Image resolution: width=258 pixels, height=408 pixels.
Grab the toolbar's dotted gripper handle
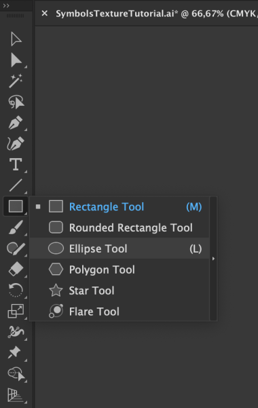tap(15, 16)
